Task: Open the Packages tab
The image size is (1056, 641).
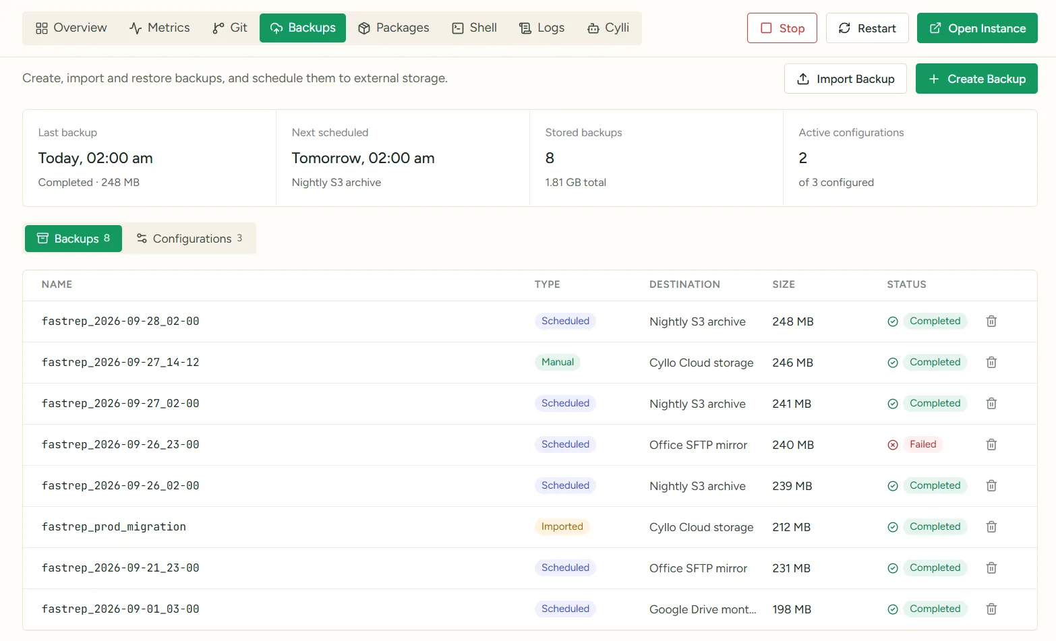Action: 394,28
